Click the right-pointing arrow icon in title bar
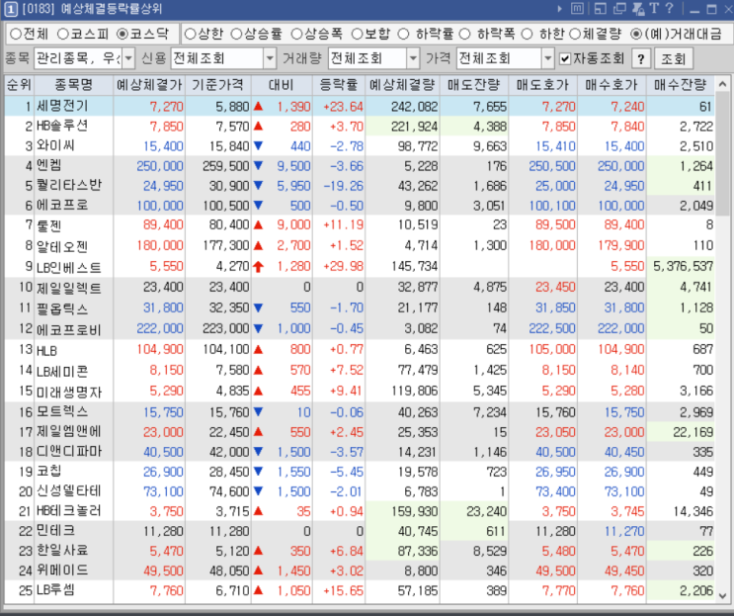Screen dimensions: 734x616 pyautogui.click(x=559, y=9)
